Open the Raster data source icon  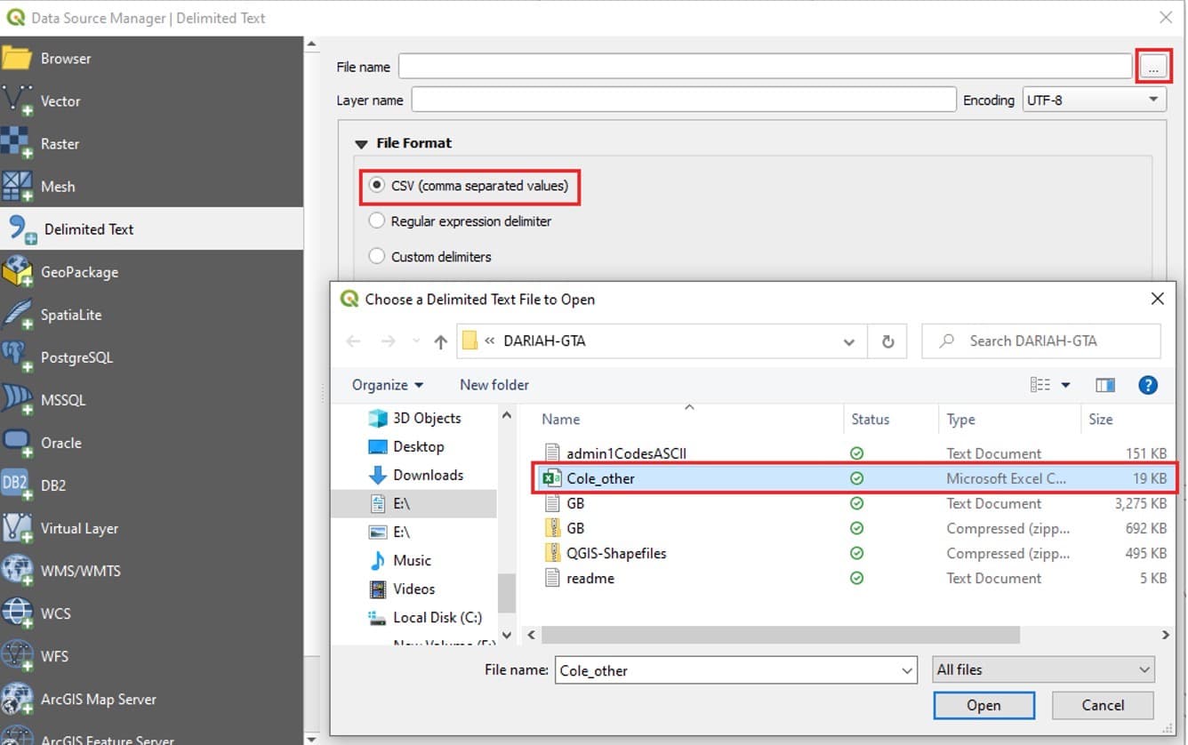pyautogui.click(x=17, y=143)
